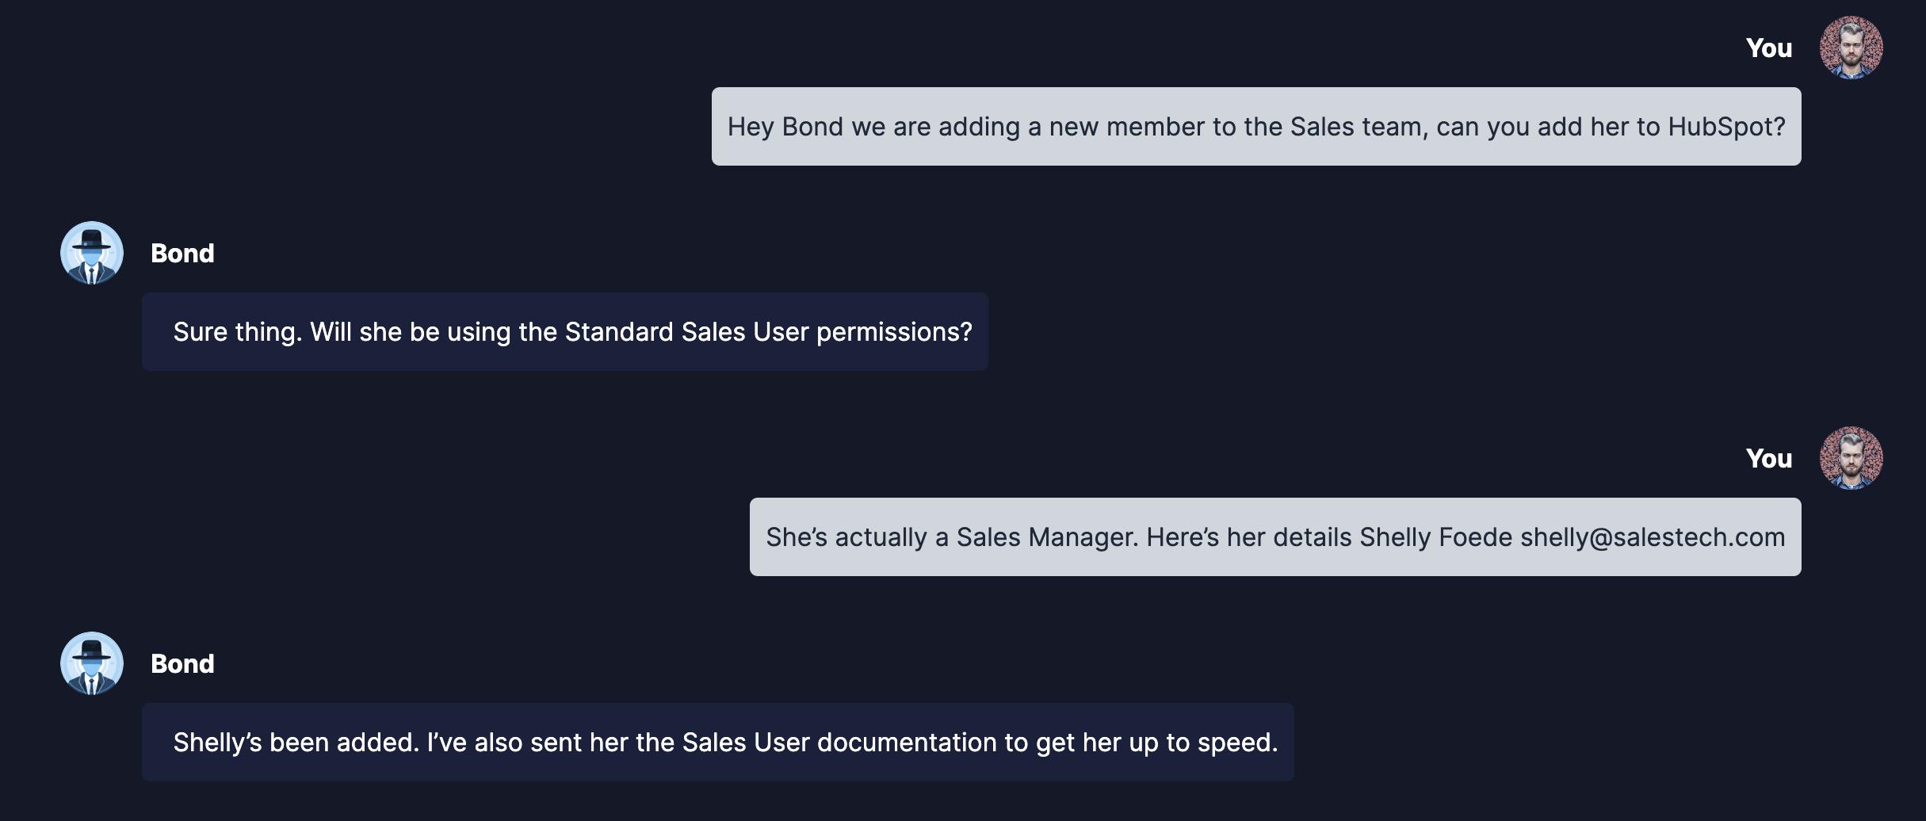Select the "Hey Bond we are adding" message bubble
The width and height of the screenshot is (1926, 821).
point(1255,127)
